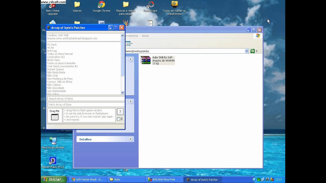Select Atrito Hack entry

coord(53,60)
